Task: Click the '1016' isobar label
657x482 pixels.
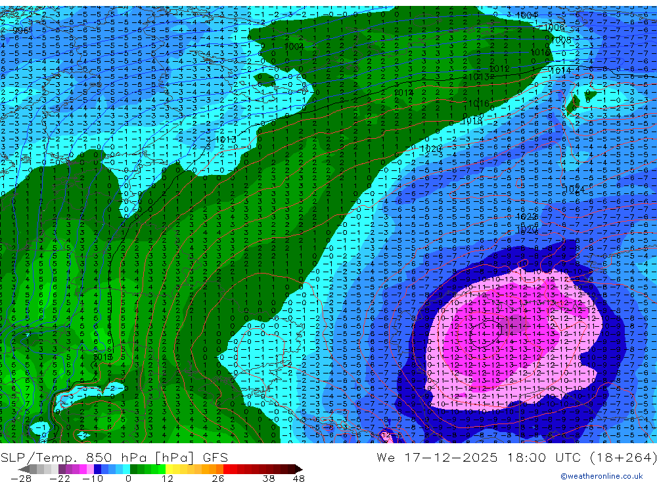Action: [x=478, y=103]
